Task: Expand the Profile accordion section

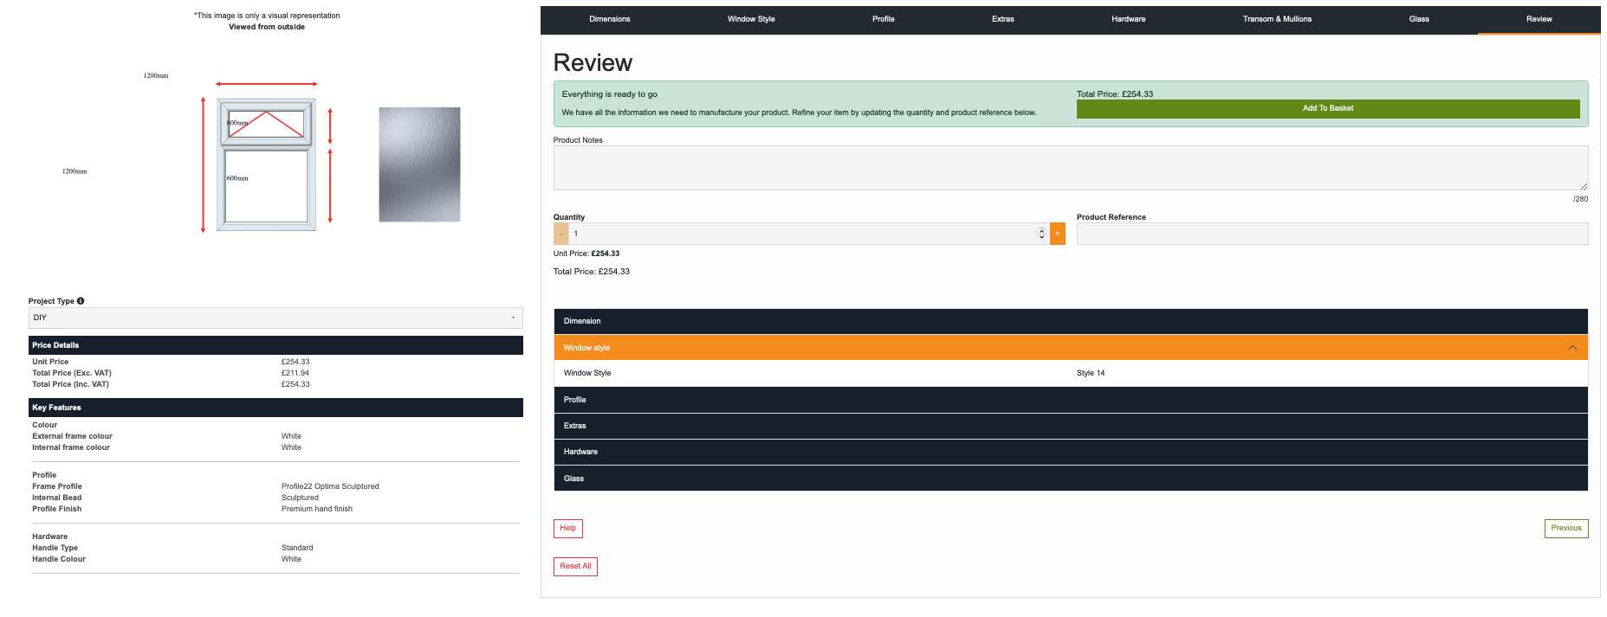Action: point(1070,400)
